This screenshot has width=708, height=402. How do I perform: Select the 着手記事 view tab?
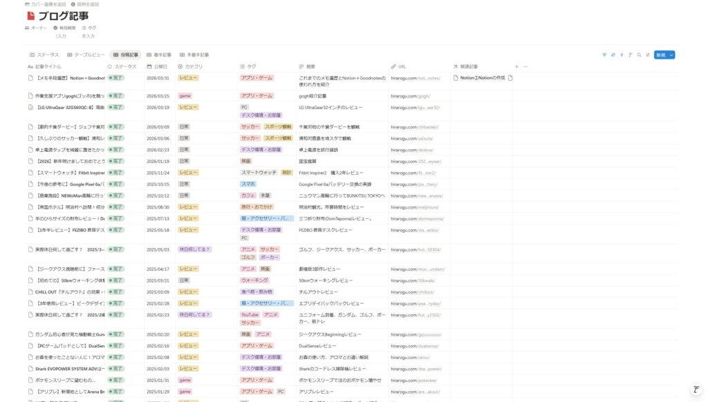(x=159, y=55)
